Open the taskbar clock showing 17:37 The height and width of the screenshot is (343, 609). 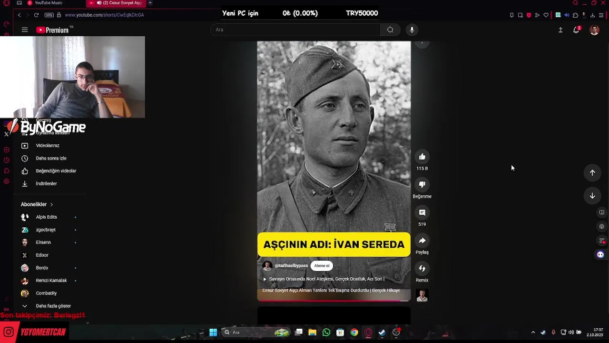pyautogui.click(x=595, y=332)
